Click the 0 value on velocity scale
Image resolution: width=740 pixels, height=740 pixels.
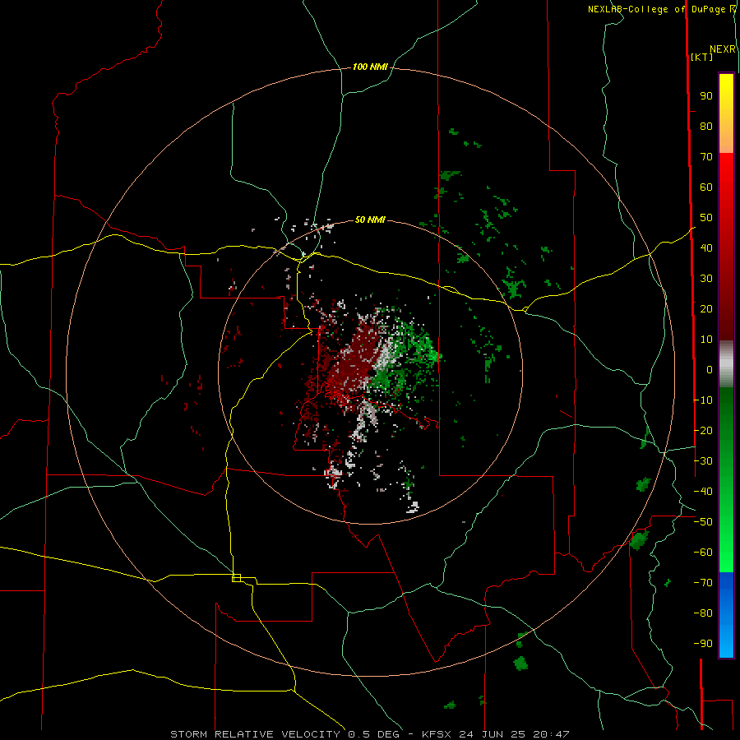pyautogui.click(x=710, y=370)
